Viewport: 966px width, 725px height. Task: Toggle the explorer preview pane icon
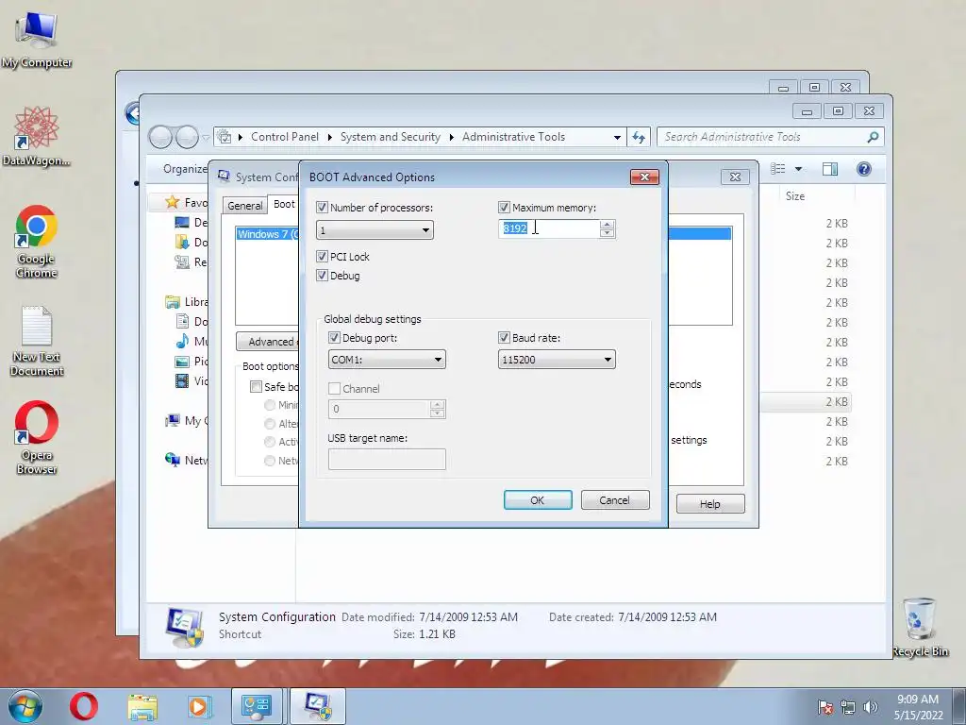click(x=830, y=169)
